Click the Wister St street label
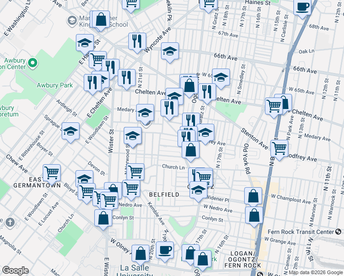Screen dimensions: 344x276 click(111, 141)
